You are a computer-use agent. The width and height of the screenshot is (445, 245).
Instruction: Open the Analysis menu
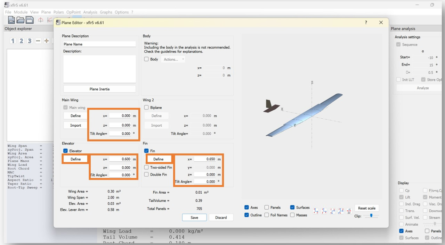click(x=90, y=12)
